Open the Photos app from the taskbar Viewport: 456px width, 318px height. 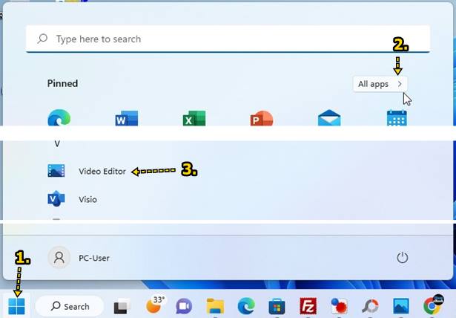tap(400, 306)
